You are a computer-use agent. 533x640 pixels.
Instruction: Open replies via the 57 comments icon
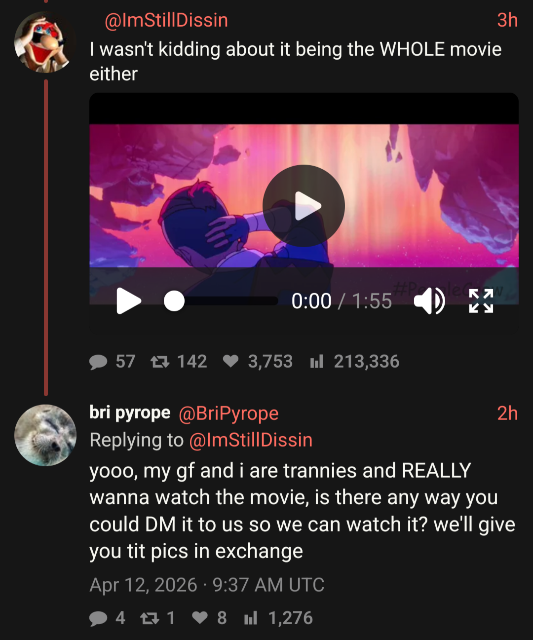pos(98,362)
